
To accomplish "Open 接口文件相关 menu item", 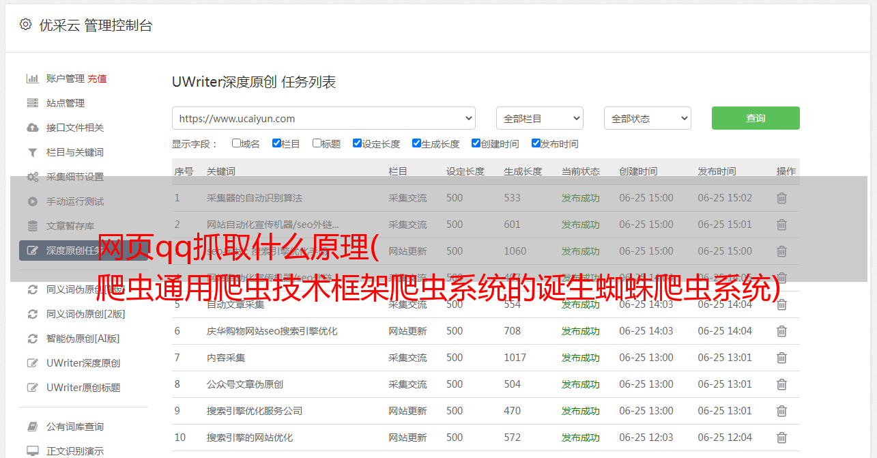I will [x=75, y=128].
